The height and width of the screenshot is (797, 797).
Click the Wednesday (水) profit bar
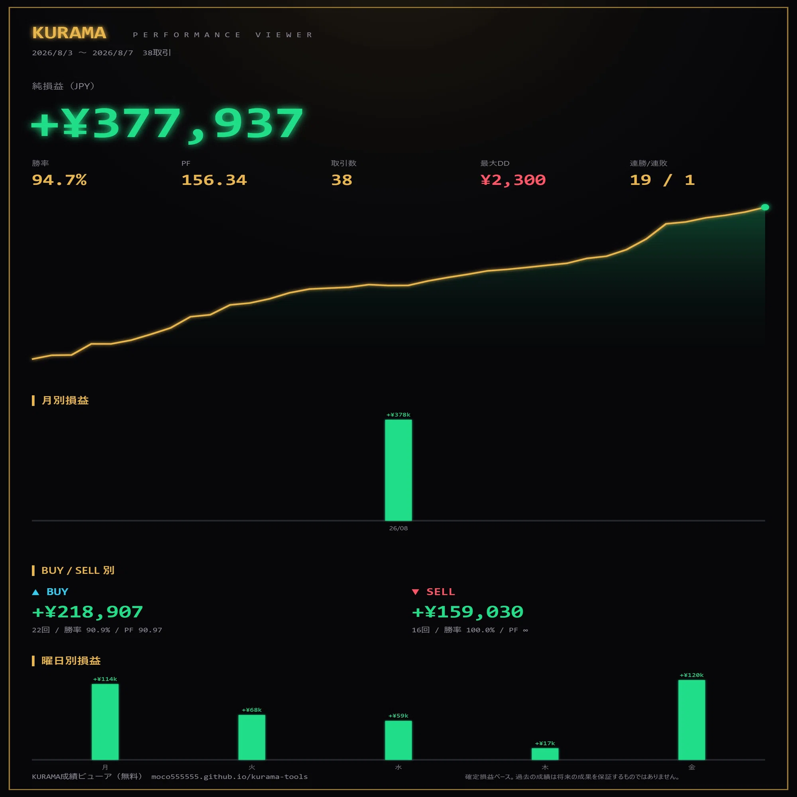(x=398, y=740)
